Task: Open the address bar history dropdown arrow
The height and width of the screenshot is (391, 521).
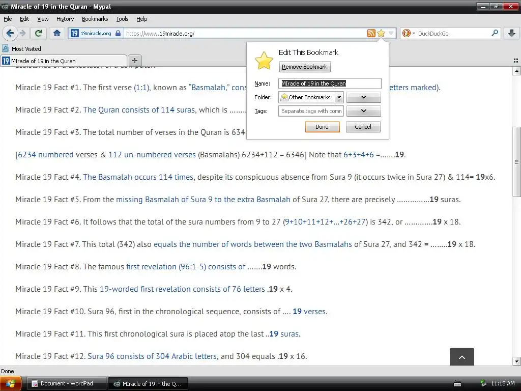Action: click(391, 33)
